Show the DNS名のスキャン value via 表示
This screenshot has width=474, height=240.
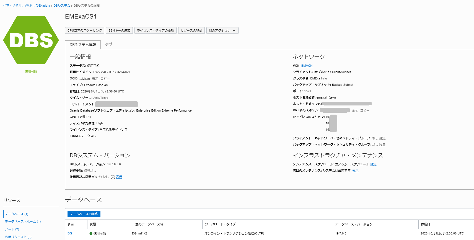click(355, 110)
